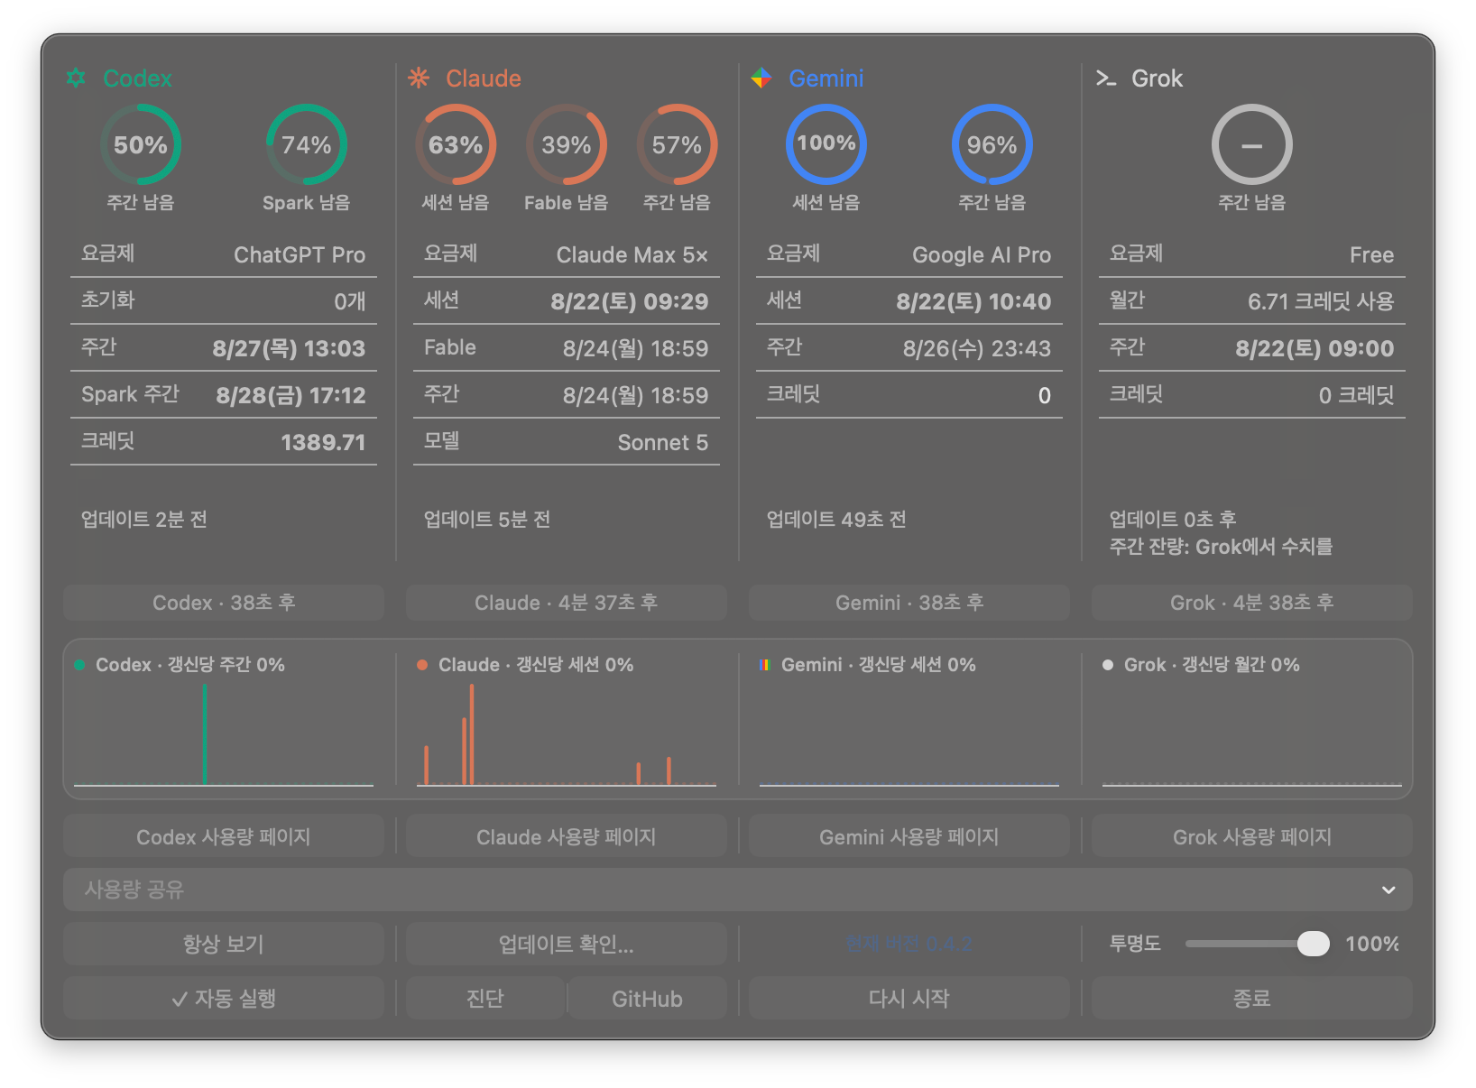Image resolution: width=1476 pixels, height=1088 pixels.
Task: Open the Claude 사용량 페이지 link
Action: click(x=567, y=836)
